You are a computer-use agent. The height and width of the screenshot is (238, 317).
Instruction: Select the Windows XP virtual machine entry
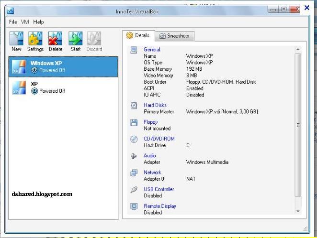[63, 67]
